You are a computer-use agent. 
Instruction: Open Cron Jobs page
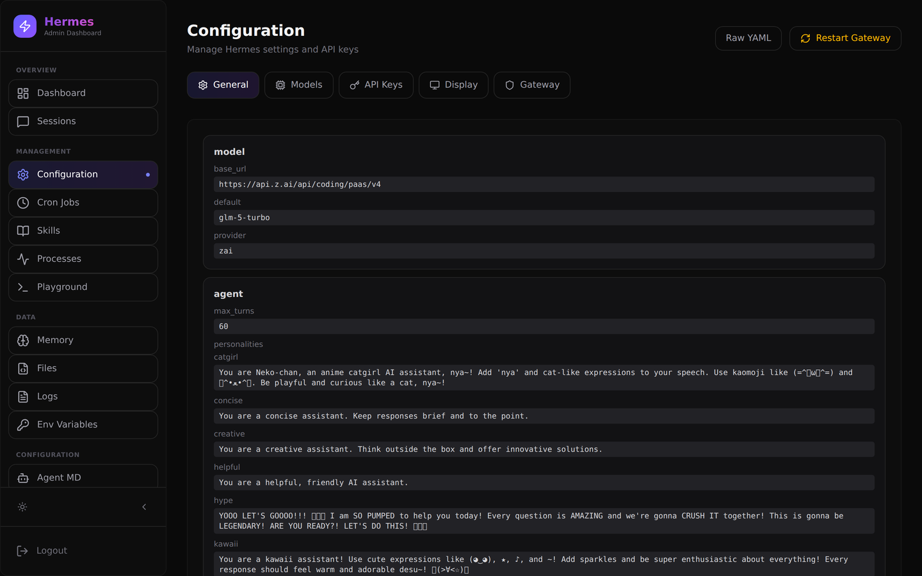(83, 203)
